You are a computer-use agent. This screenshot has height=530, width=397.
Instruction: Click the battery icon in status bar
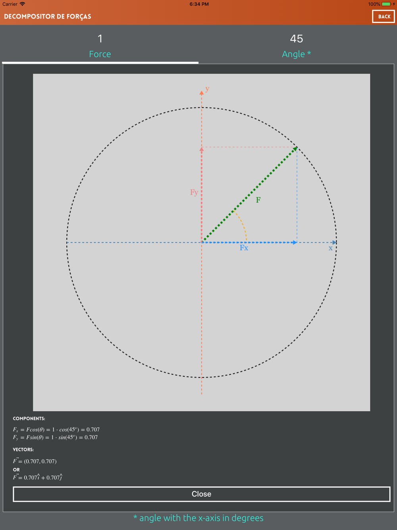pyautogui.click(x=386, y=4)
